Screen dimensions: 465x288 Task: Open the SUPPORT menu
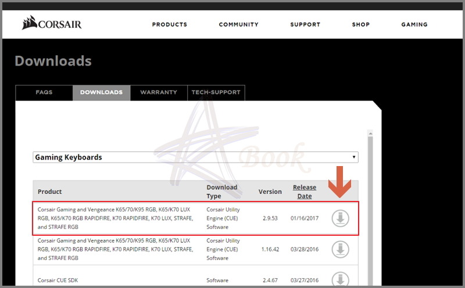point(305,24)
